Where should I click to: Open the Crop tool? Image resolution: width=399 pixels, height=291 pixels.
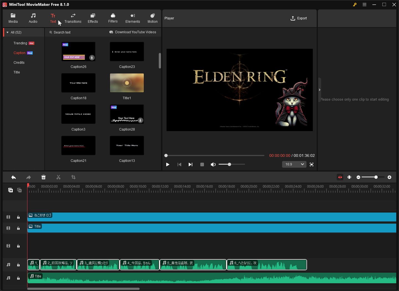pos(73,177)
